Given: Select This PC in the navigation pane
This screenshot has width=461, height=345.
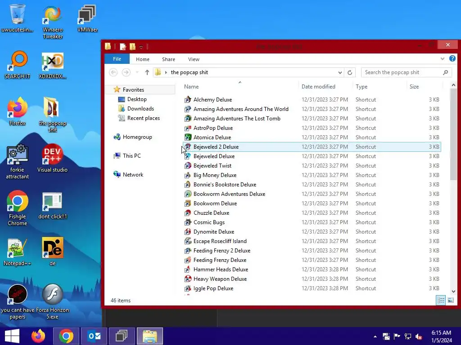Looking at the screenshot, I should pos(132,156).
